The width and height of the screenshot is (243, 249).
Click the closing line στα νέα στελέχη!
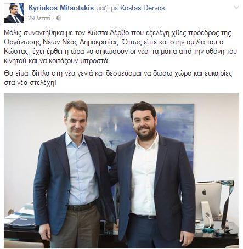click(x=30, y=83)
